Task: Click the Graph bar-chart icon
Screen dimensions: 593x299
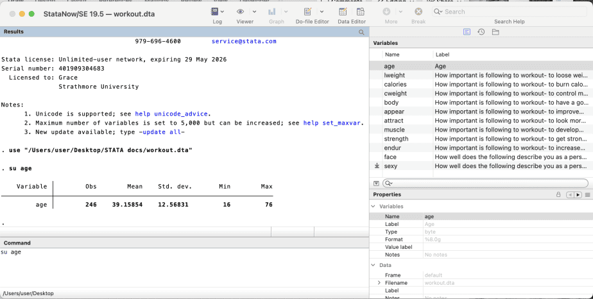Action: pos(271,12)
